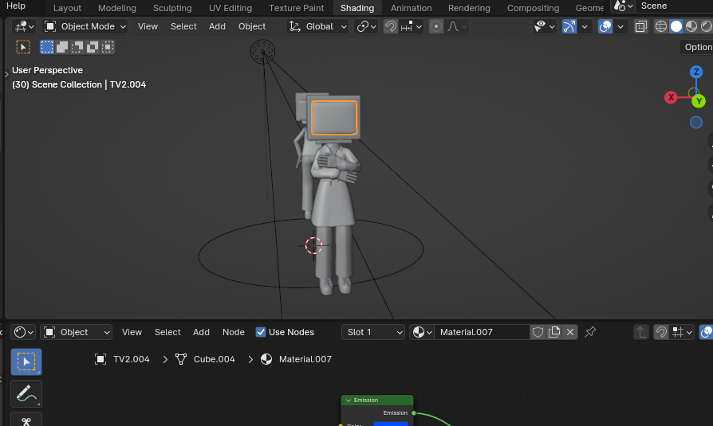Choose Intersect existing selection mode
The image size is (713, 426).
tap(108, 47)
